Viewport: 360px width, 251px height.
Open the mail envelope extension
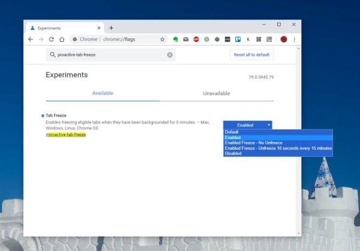pos(186,40)
